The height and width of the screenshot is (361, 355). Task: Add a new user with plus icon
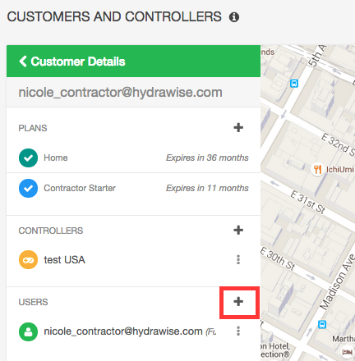tap(238, 301)
